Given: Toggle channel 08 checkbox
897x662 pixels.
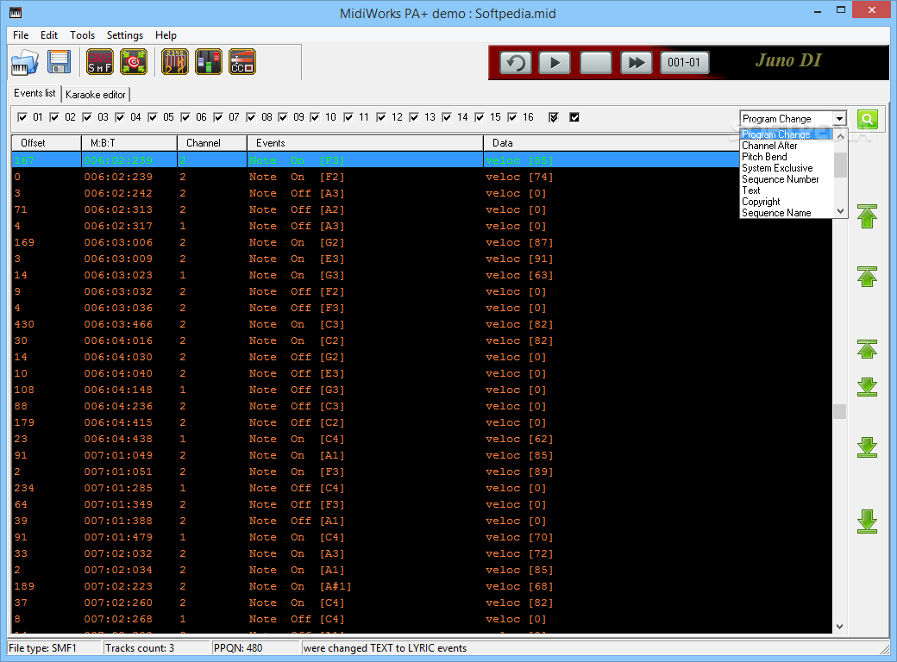Looking at the screenshot, I should pyautogui.click(x=251, y=117).
